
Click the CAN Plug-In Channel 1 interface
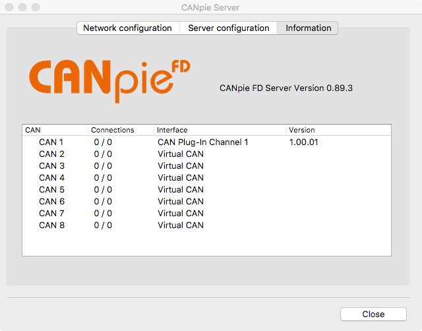[x=202, y=142]
